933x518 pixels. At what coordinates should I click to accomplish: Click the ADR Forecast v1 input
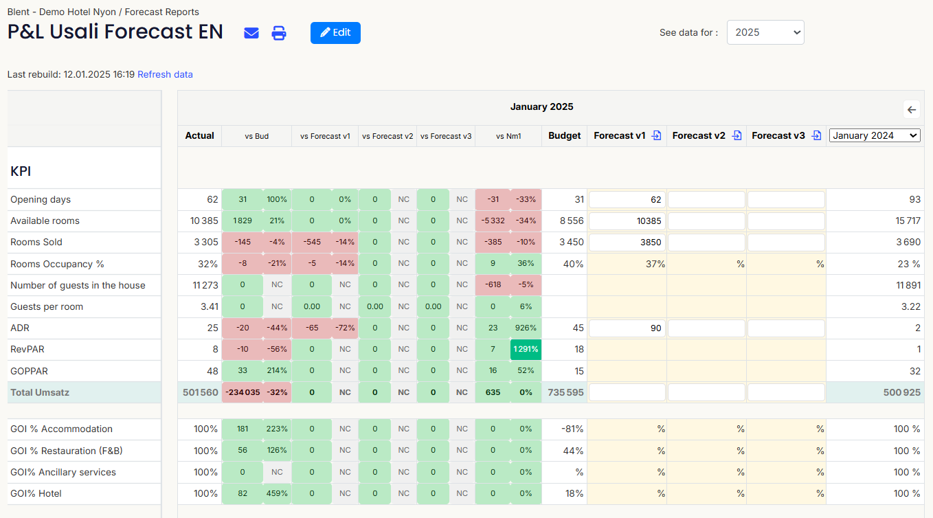point(627,328)
